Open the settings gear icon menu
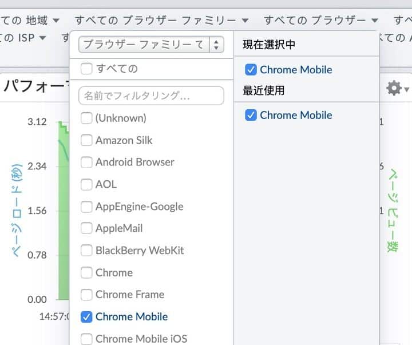The height and width of the screenshot is (345, 412). (395, 89)
